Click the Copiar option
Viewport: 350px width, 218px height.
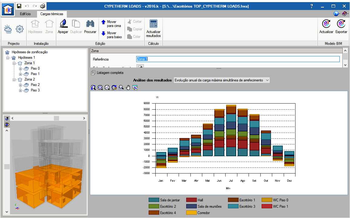coord(135,29)
